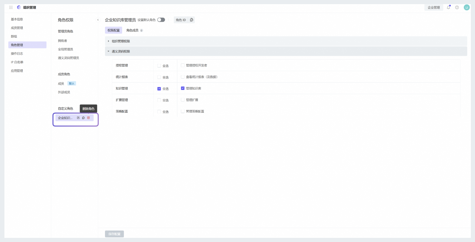Click the 默认 badge next to 成员

[72, 84]
